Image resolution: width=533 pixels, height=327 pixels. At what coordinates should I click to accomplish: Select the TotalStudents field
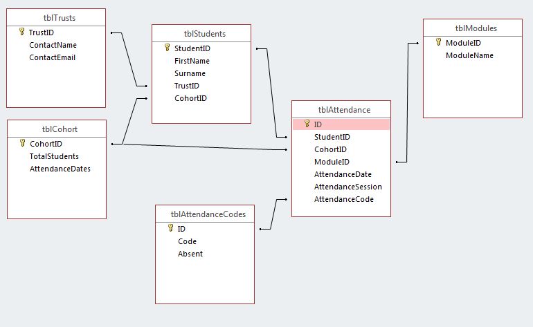click(54, 156)
